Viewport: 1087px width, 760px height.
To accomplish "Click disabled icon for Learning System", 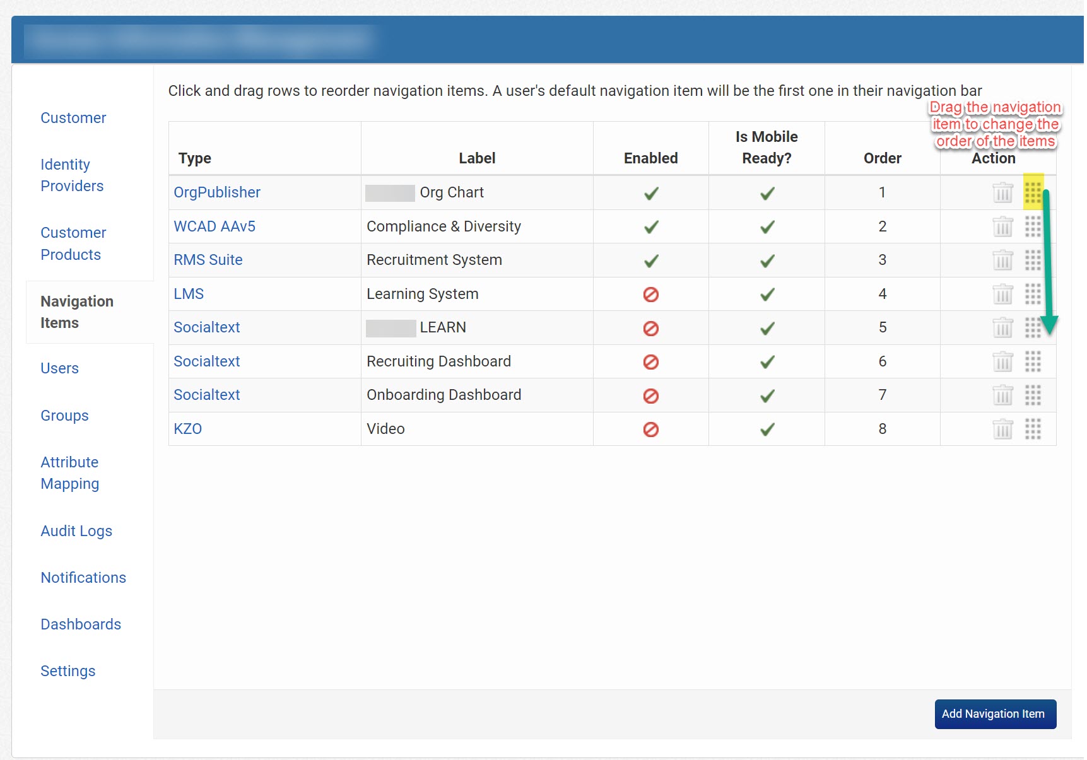I will tap(651, 295).
